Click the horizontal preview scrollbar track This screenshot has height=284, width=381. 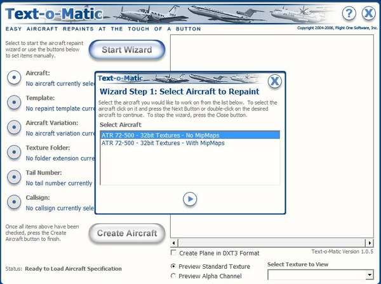[x=272, y=243]
